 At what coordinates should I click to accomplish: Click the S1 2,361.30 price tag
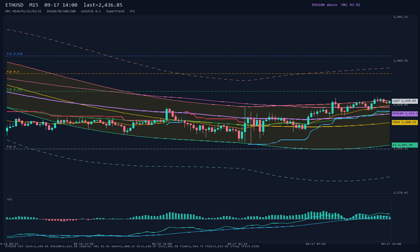(x=405, y=145)
